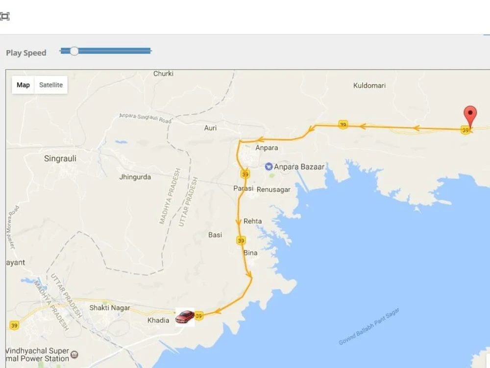
Task: Click the Vindhyachal Super Thermal Power Station label
Action: click(x=38, y=355)
